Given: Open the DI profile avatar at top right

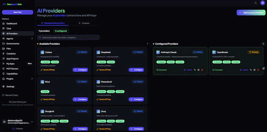Looking at the screenshot, I should tap(263, 3).
